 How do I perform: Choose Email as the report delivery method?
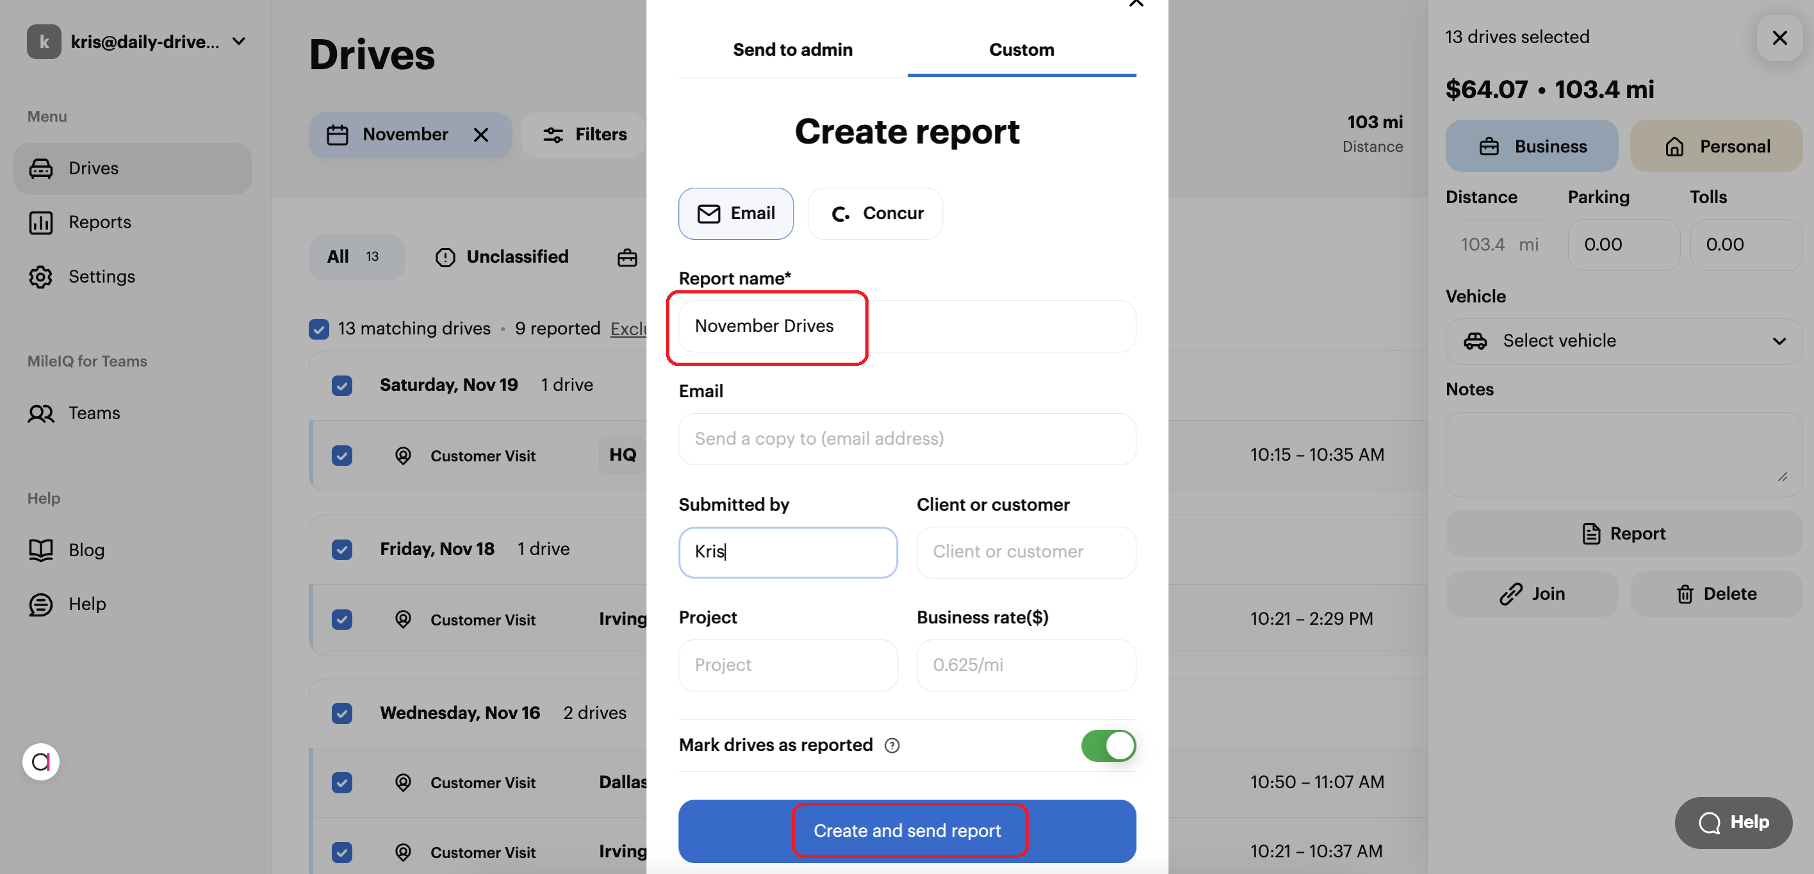tap(736, 213)
